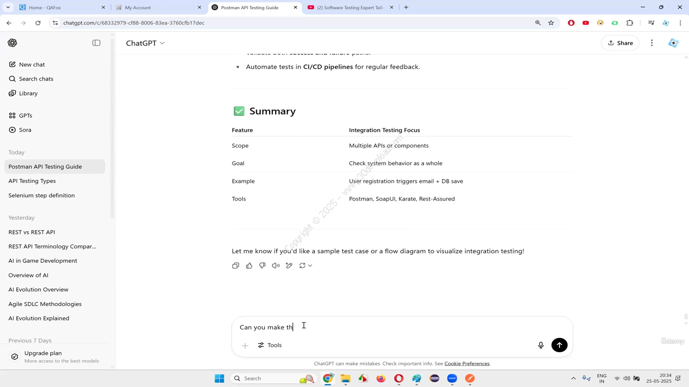Close the My Account tab

[199, 8]
